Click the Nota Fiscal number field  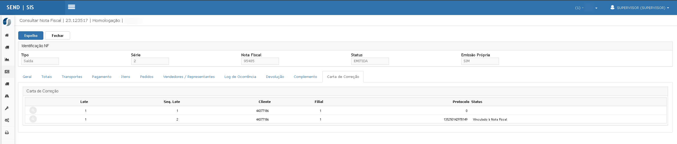pyautogui.click(x=260, y=61)
